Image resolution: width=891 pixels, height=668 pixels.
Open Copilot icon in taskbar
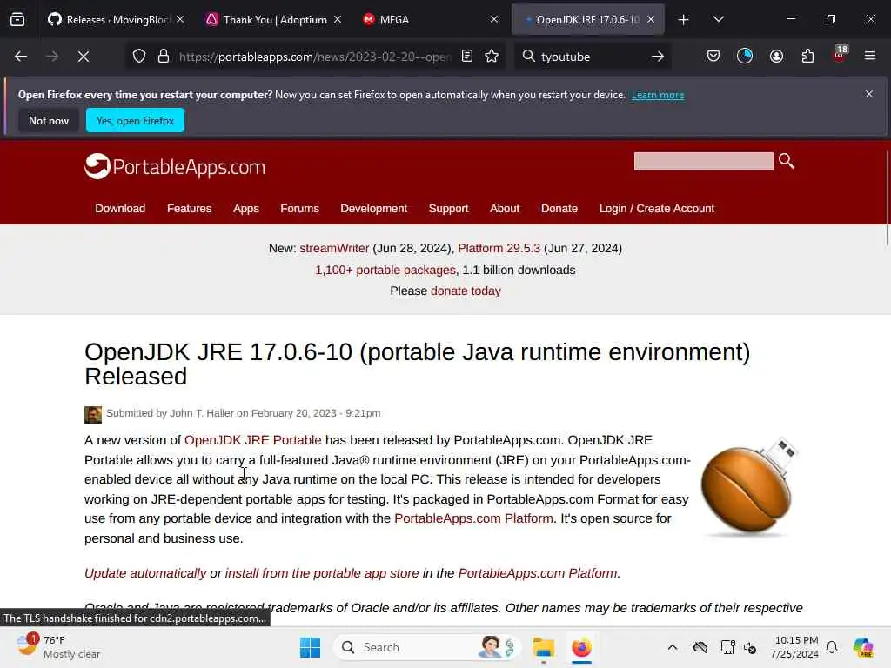[862, 647]
